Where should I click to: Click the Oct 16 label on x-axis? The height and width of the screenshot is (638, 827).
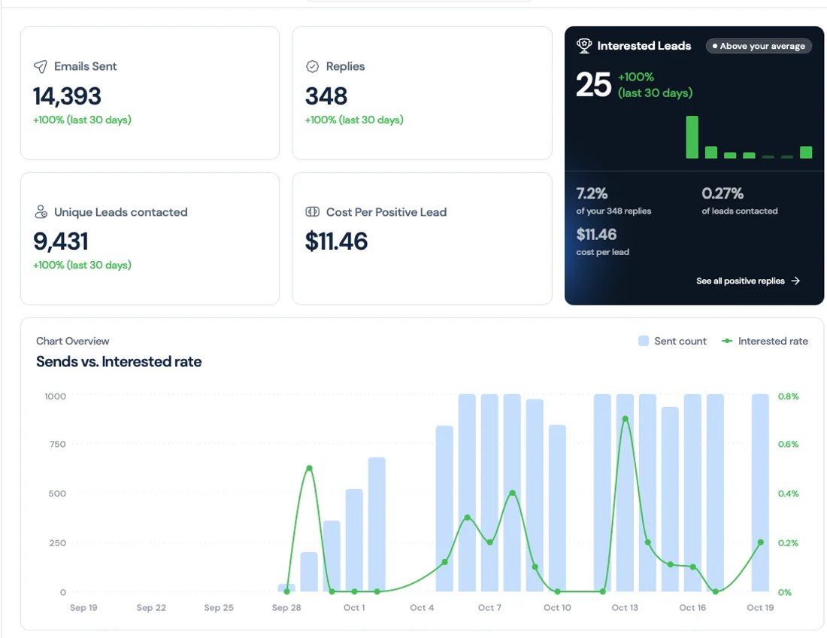coord(692,607)
